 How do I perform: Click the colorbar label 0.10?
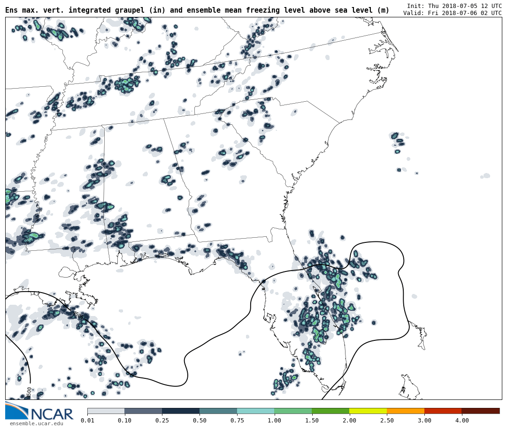tap(124, 420)
